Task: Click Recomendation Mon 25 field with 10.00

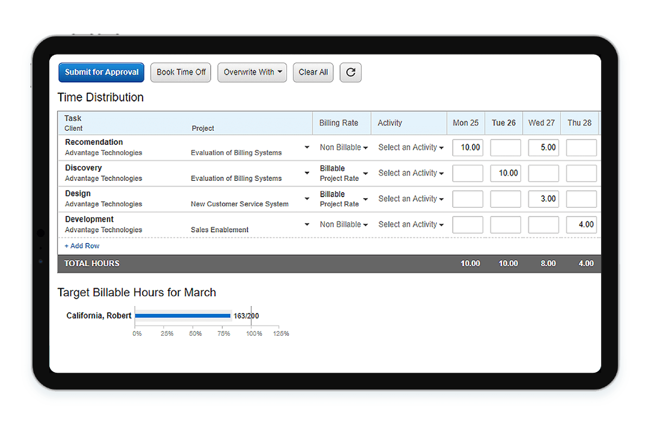Action: (x=468, y=148)
